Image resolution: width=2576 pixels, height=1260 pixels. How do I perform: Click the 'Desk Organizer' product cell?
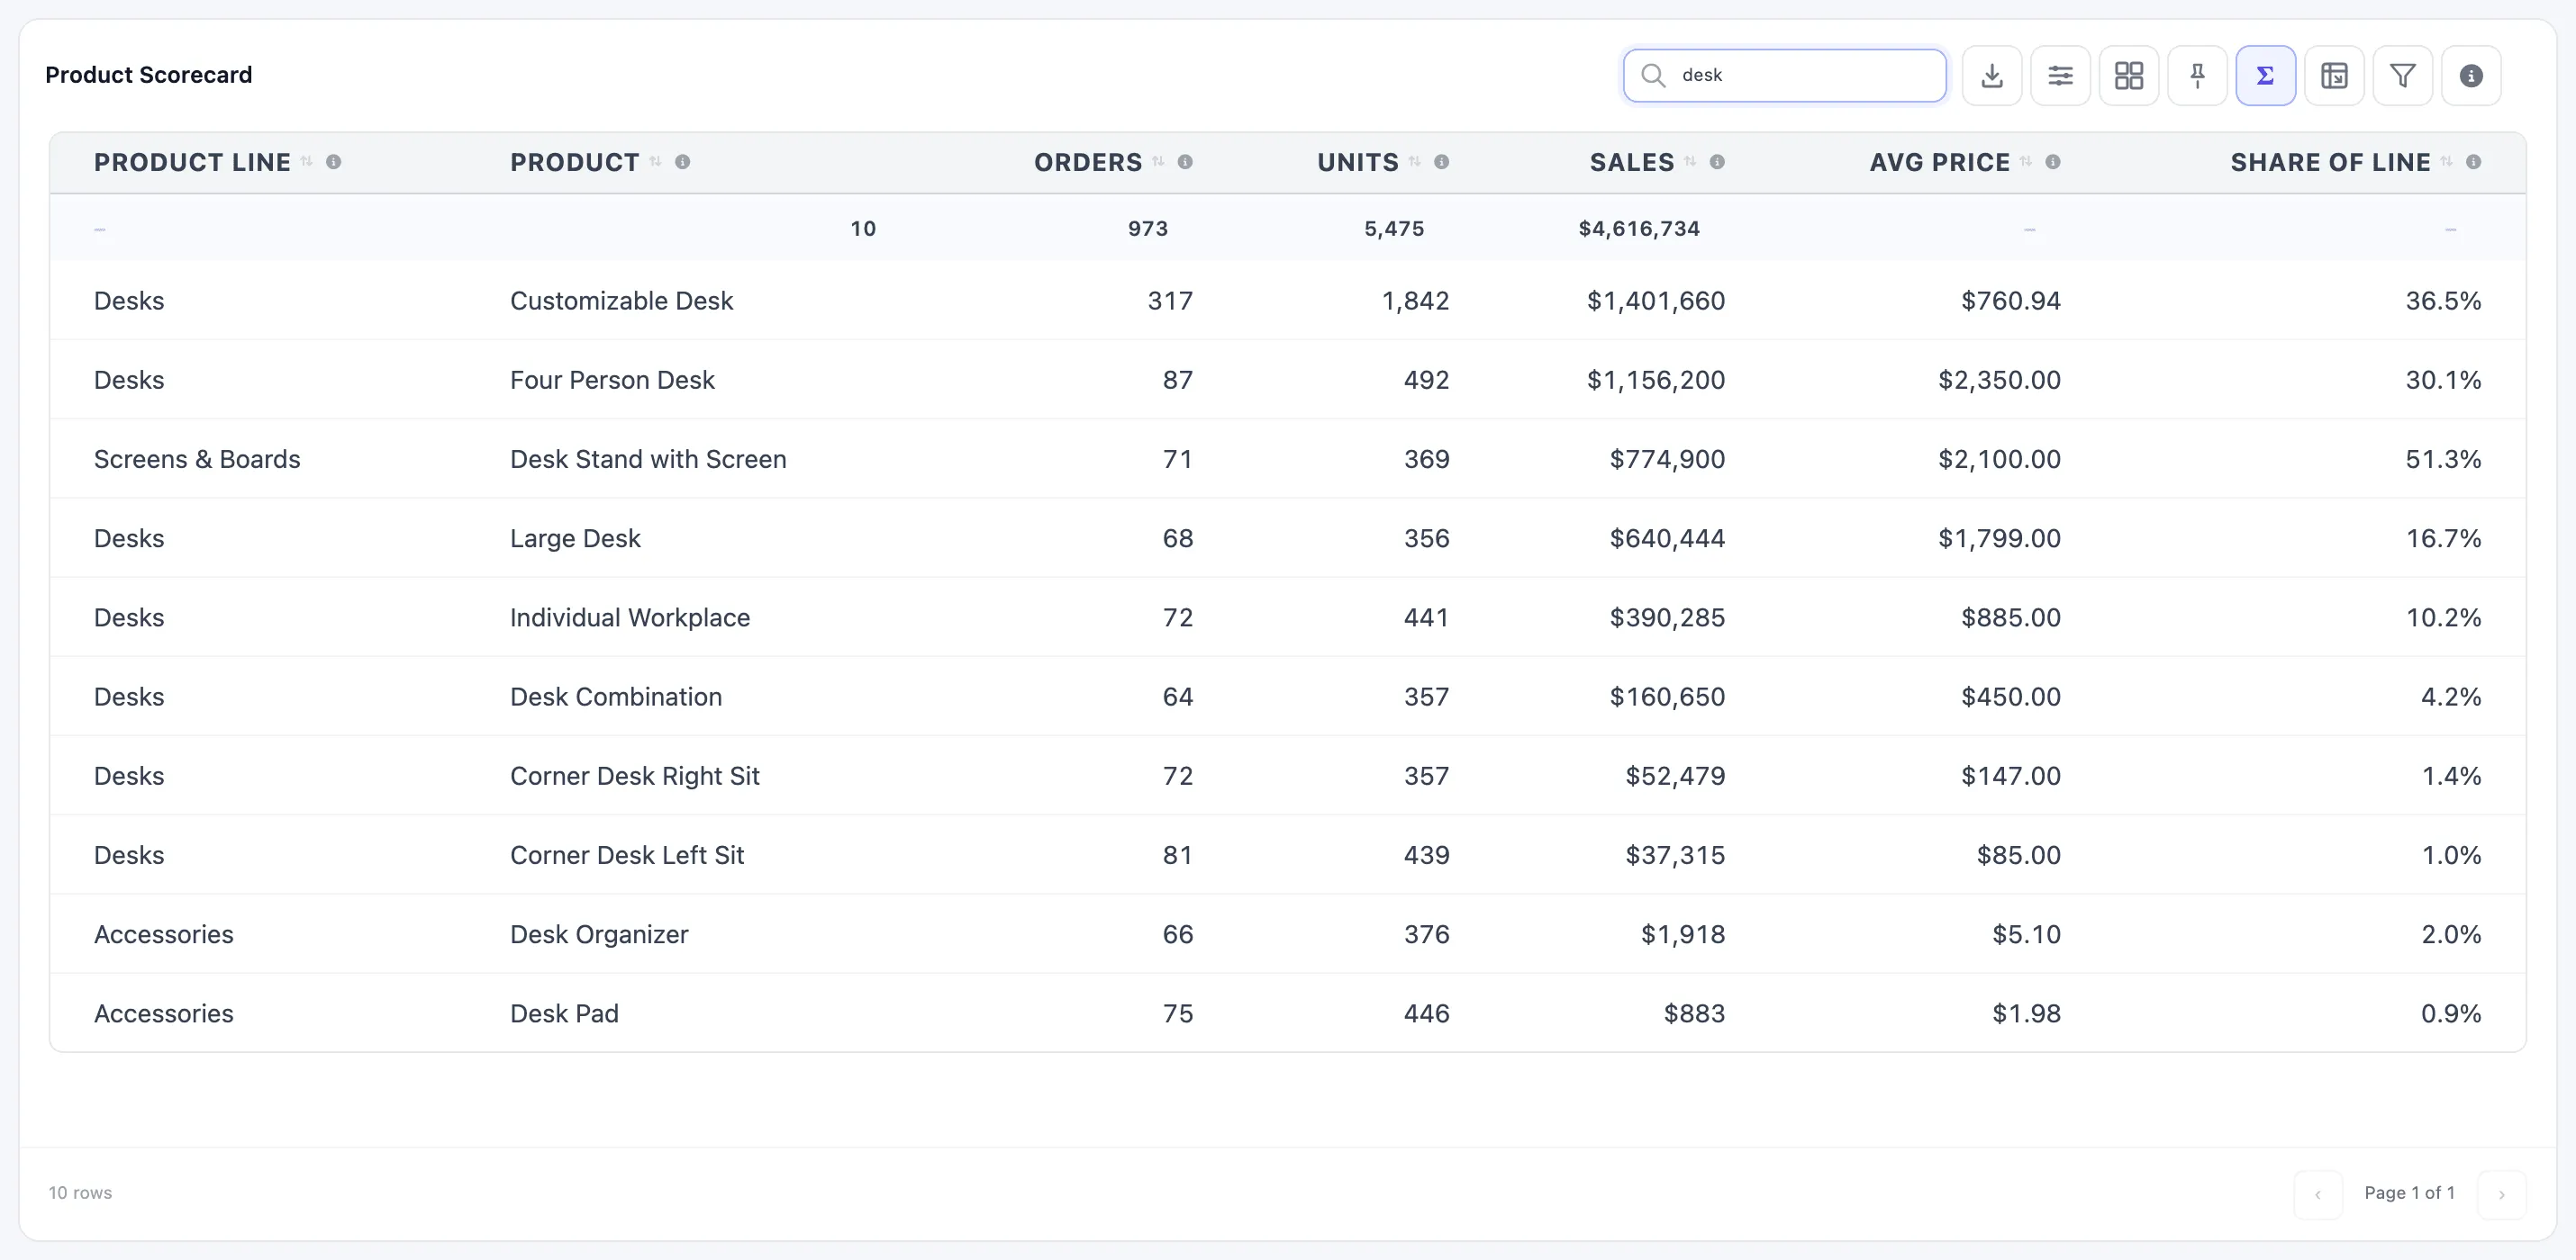click(599, 934)
